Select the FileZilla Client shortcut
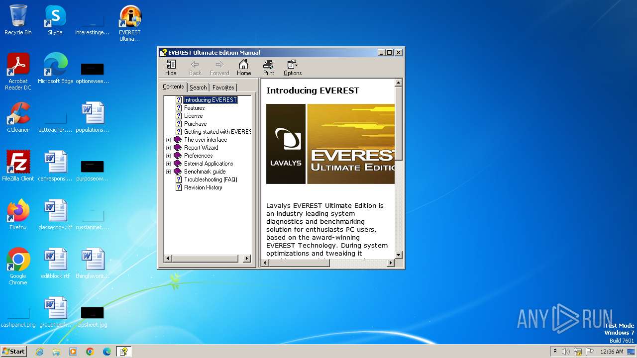Viewport: 637px width, 358px height. (18, 167)
